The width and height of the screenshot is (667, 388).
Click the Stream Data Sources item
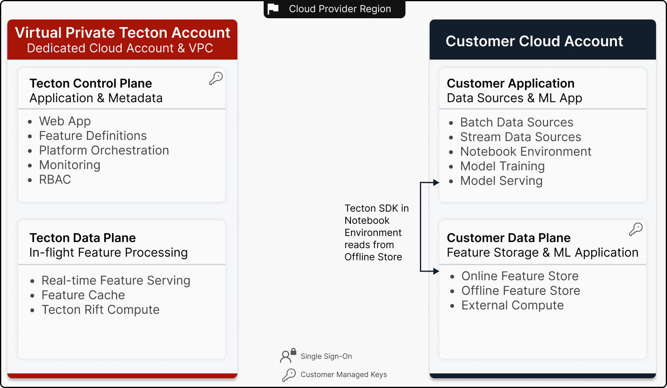point(521,137)
